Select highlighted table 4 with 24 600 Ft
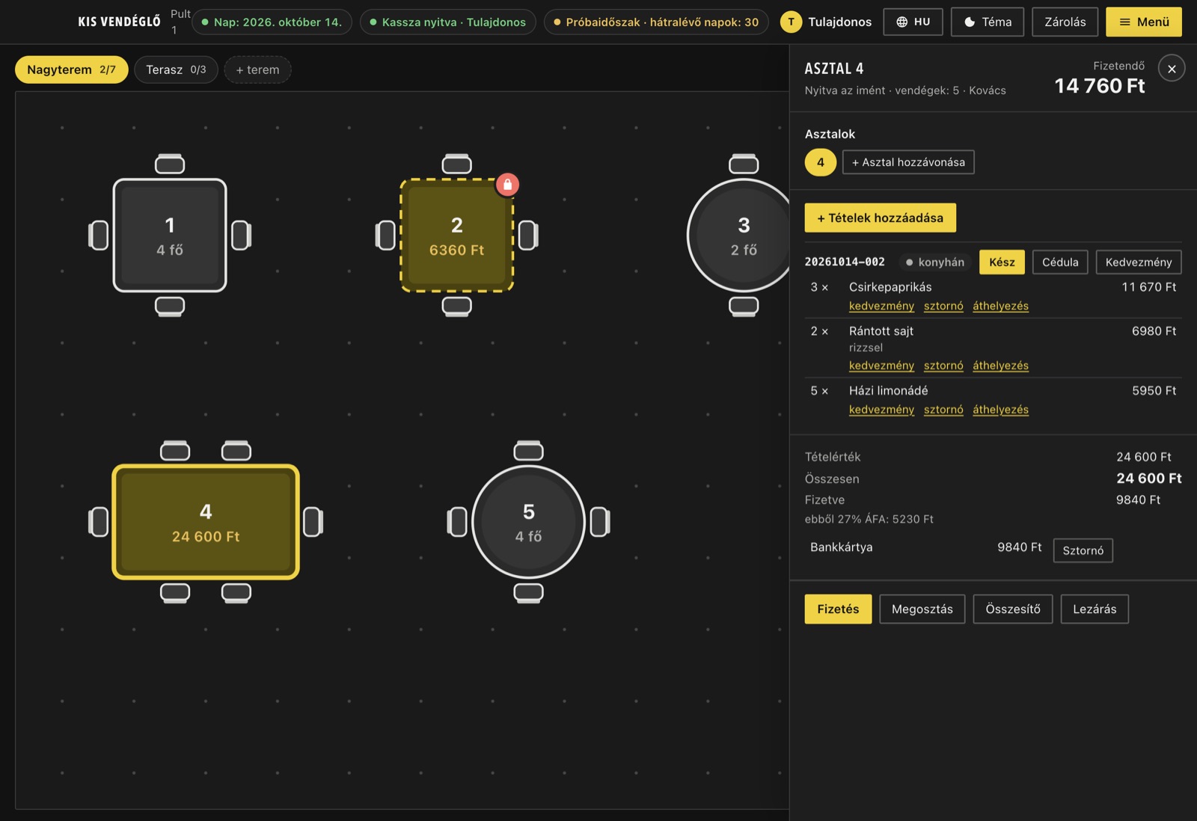The width and height of the screenshot is (1197, 821). 206,522
